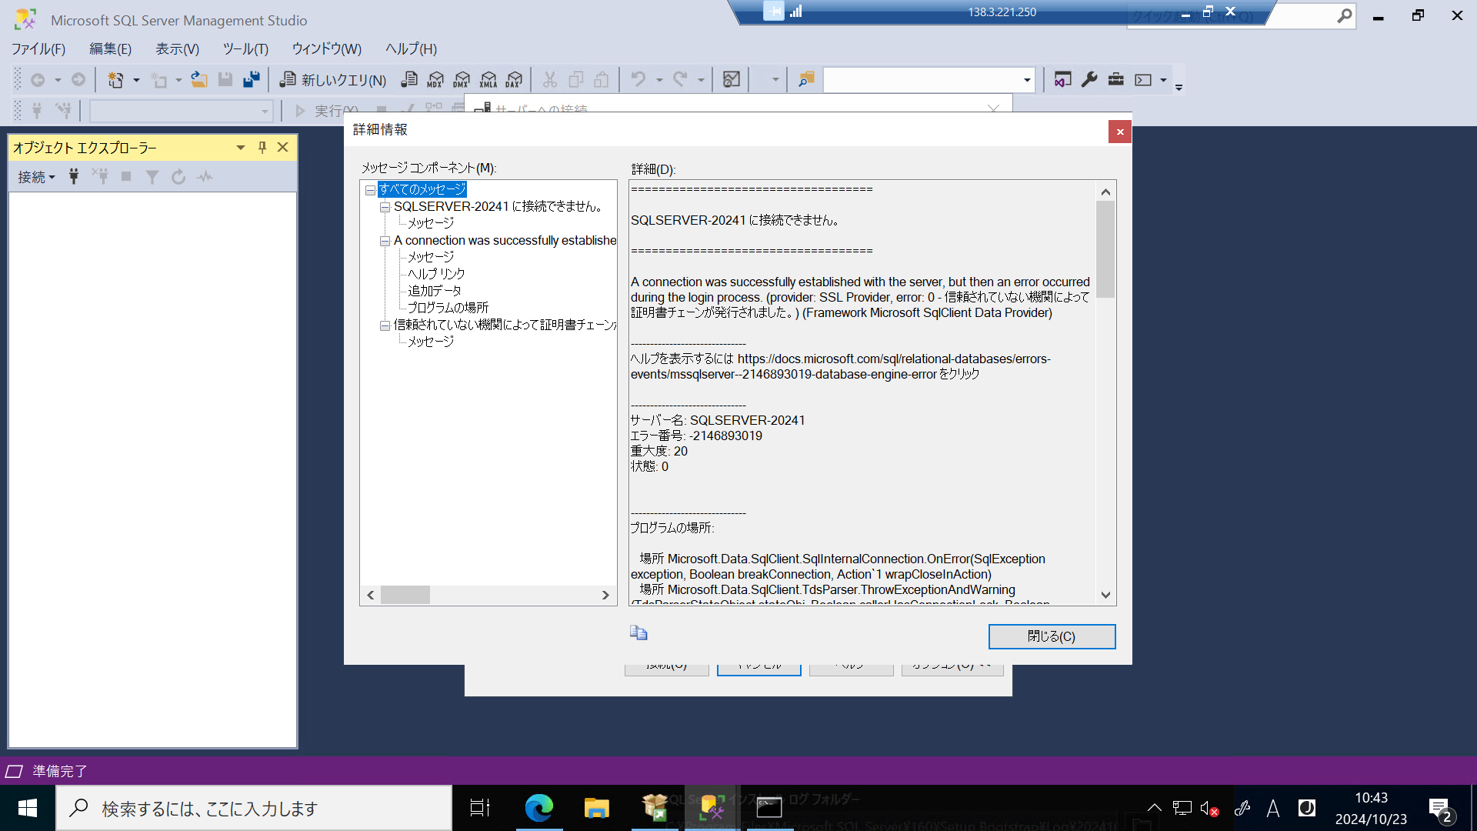Click the 閉じる(C) button

point(1052,636)
